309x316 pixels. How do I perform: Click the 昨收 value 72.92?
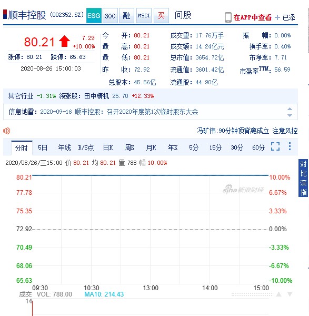click(x=142, y=70)
